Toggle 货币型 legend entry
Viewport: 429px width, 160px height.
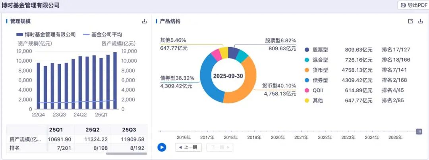[316, 70]
